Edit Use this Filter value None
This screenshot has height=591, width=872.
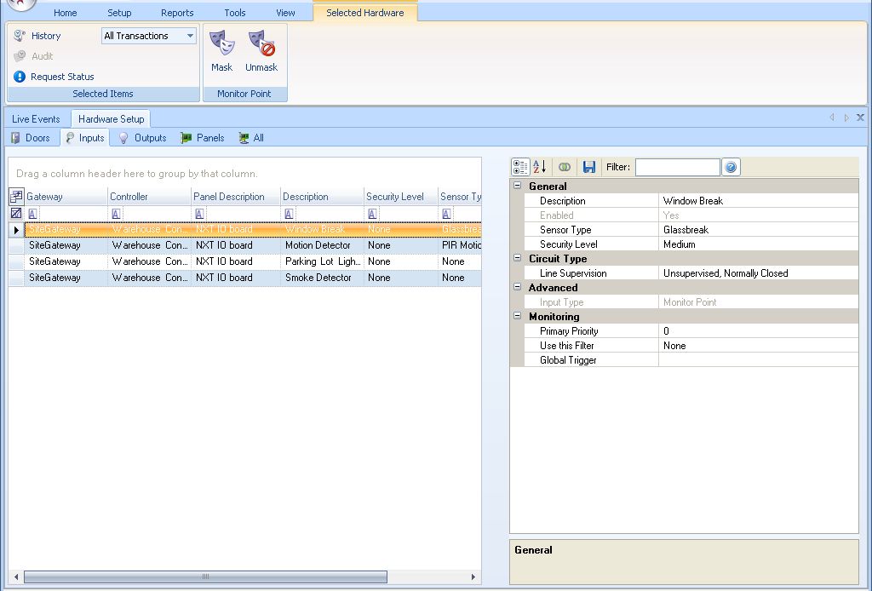tap(759, 345)
